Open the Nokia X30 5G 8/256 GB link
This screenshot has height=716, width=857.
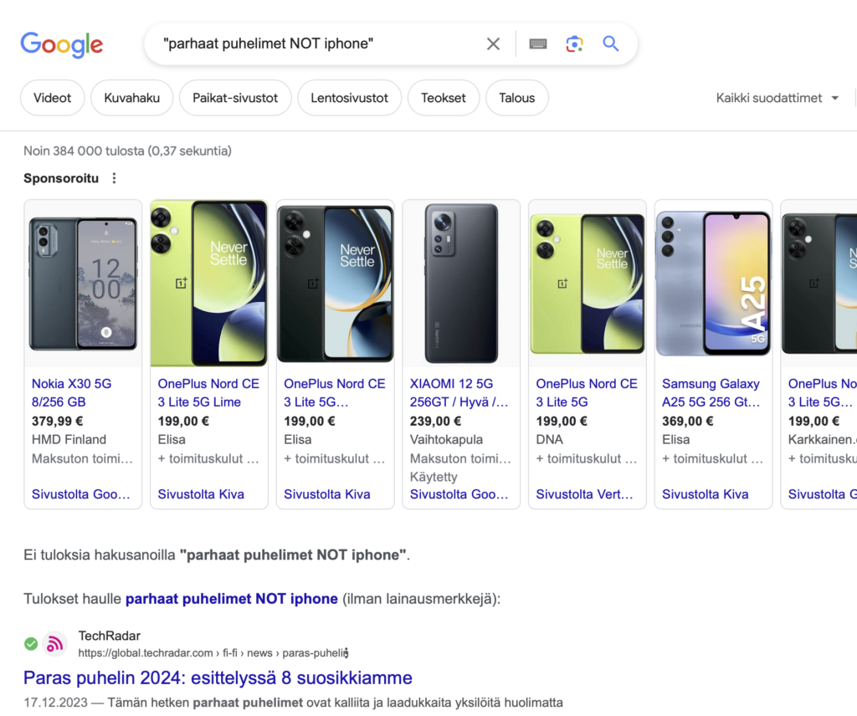pos(71,392)
